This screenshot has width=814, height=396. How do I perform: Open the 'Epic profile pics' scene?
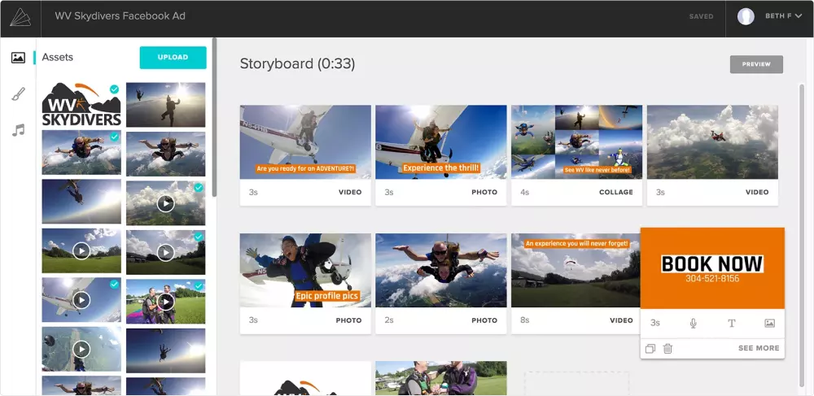[x=305, y=270]
